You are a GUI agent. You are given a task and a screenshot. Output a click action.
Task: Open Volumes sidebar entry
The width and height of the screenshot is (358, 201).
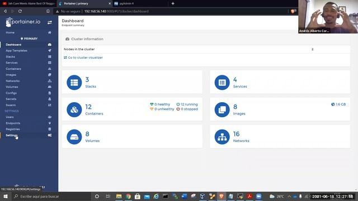[12, 87]
